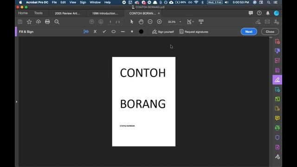The width and height of the screenshot is (297, 167).
Task: Switch to the Home tab
Action: point(23,13)
